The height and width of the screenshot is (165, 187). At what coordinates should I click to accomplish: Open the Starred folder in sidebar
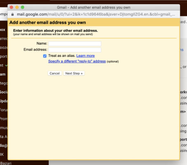pyautogui.click(x=4, y=39)
